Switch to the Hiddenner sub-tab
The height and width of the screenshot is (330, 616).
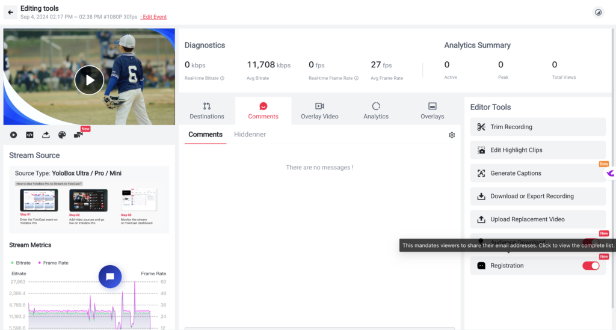coord(250,135)
